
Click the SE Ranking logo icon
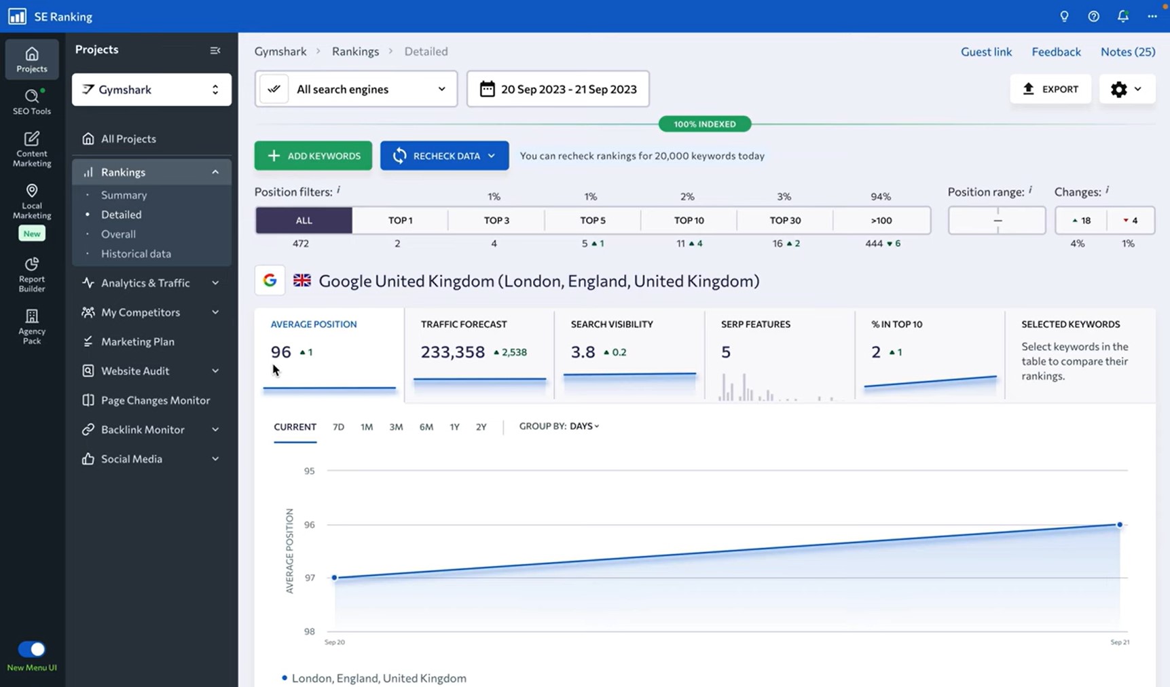17,16
